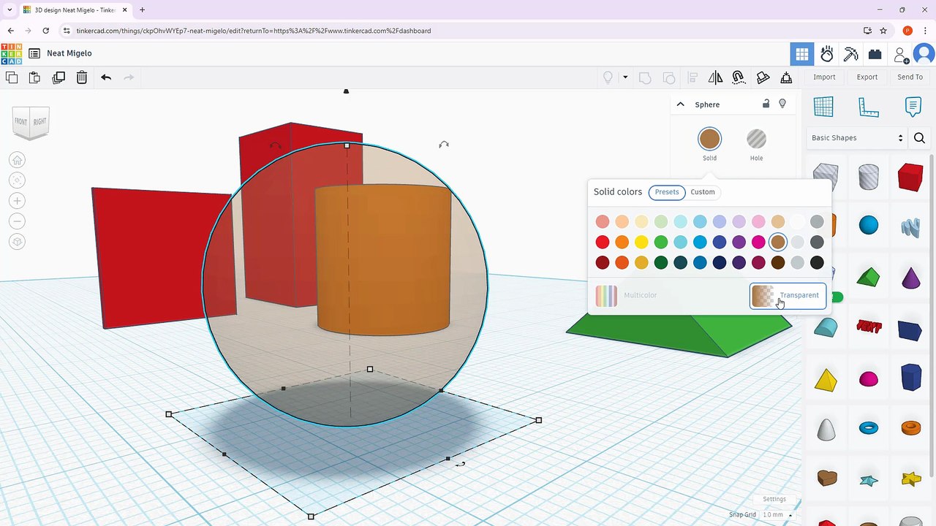This screenshot has width=936, height=526.
Task: Open the Workplane tool
Action: (823, 107)
